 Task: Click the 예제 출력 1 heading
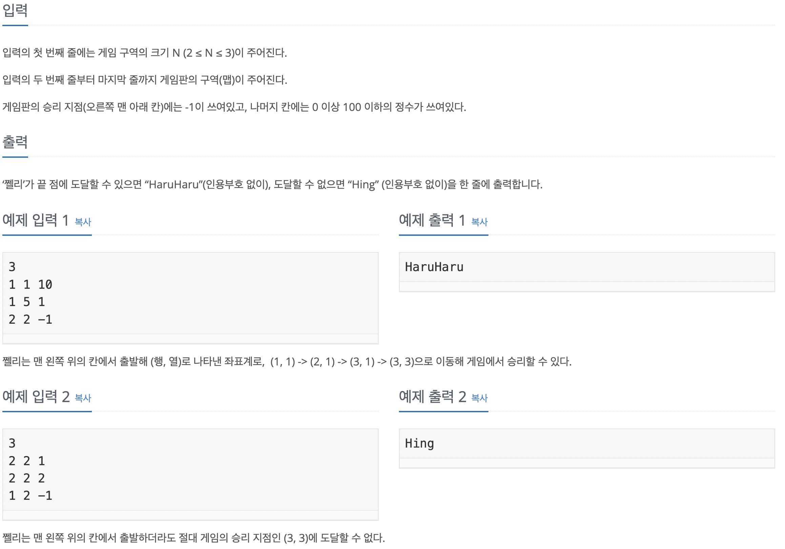(x=432, y=220)
